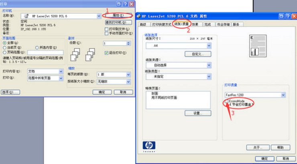This screenshot has width=297, height=164.
Task: Select 全部 (All) page range radio
Action: pos(4,43)
